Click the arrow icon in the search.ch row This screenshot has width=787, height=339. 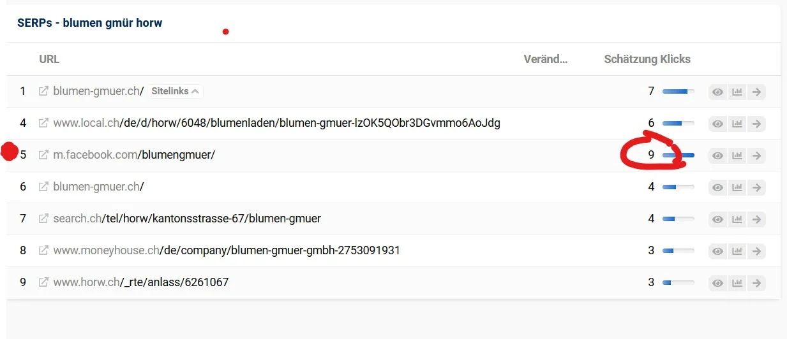coord(756,219)
